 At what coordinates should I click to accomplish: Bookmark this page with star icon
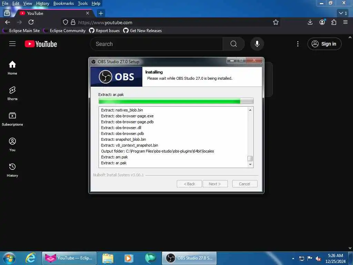pos(276,22)
